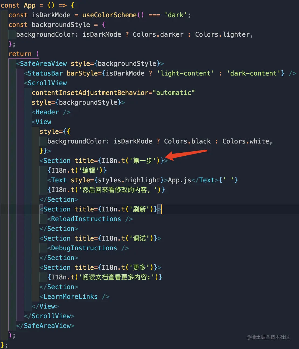
Task: Click the "automatic" attribute value
Action: (x=174, y=93)
